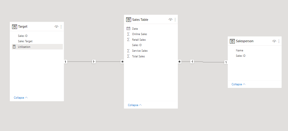Select the calendar icon beside Date field

tap(128, 29)
